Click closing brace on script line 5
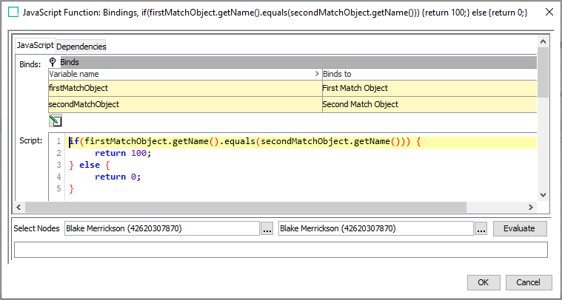Viewport: 562px width, 300px height. point(71,189)
